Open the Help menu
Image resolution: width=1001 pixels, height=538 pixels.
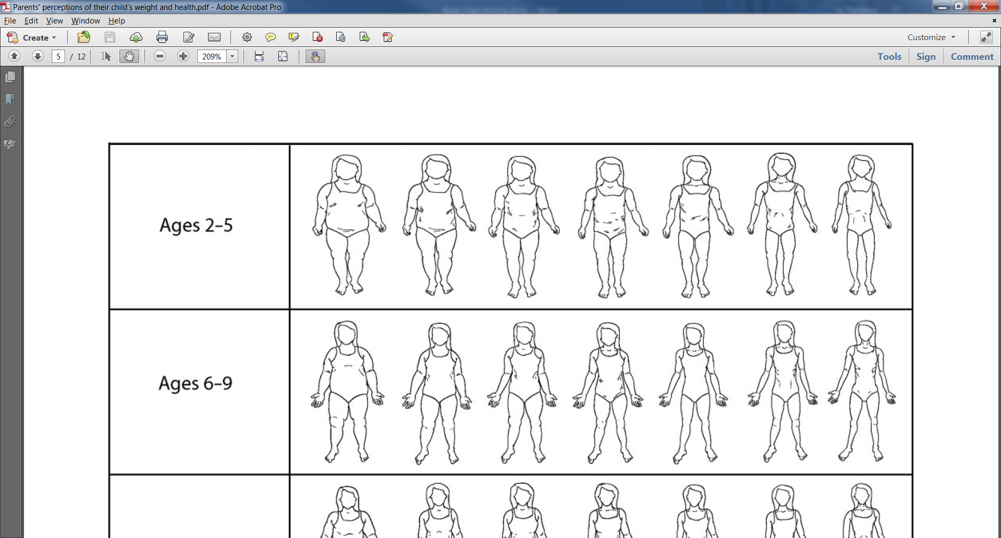117,21
